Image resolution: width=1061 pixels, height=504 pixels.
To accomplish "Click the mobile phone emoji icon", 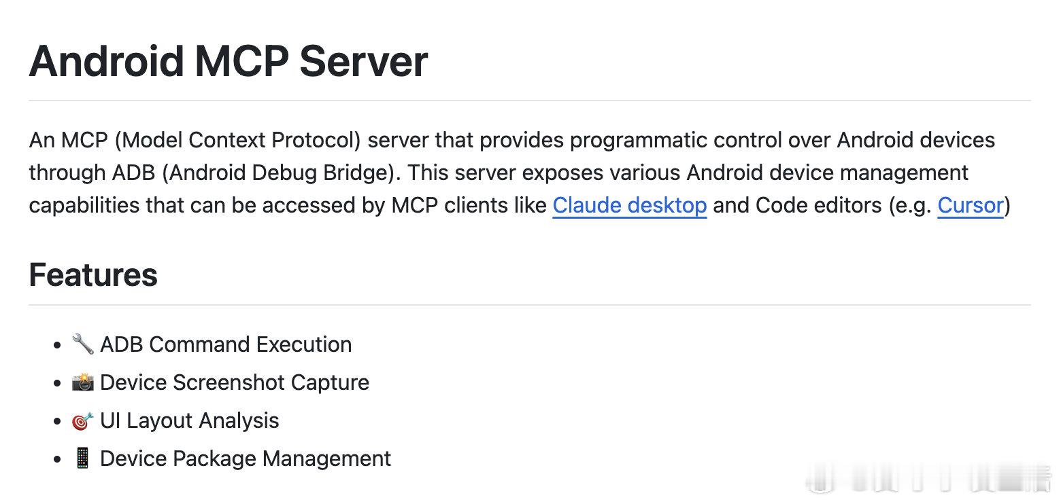I will click(x=83, y=458).
